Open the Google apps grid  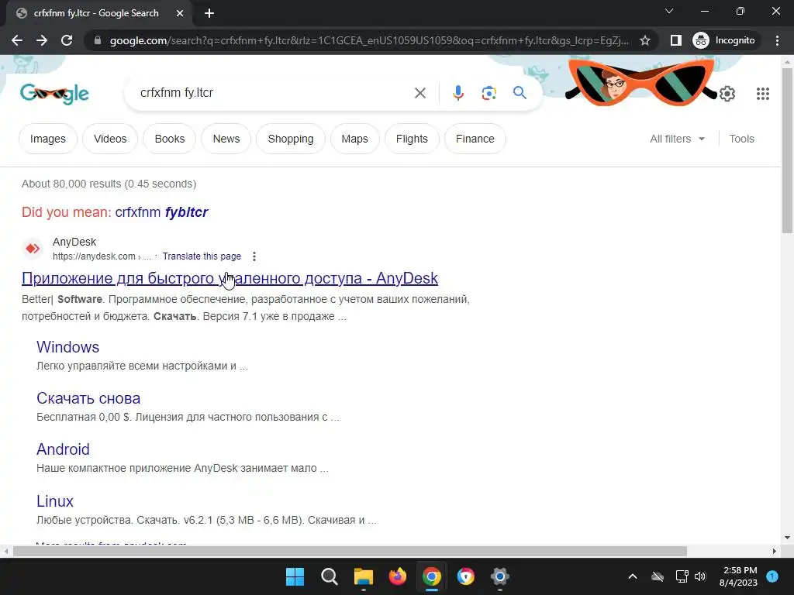pyautogui.click(x=763, y=94)
